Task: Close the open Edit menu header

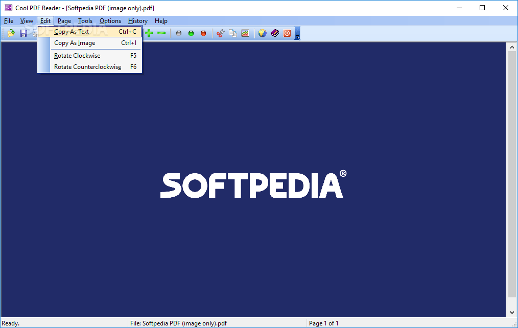Action: (x=45, y=21)
